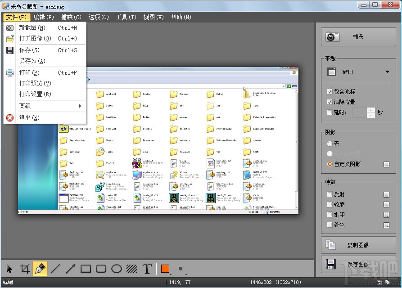Select the Pen annotation tool

coord(40,268)
